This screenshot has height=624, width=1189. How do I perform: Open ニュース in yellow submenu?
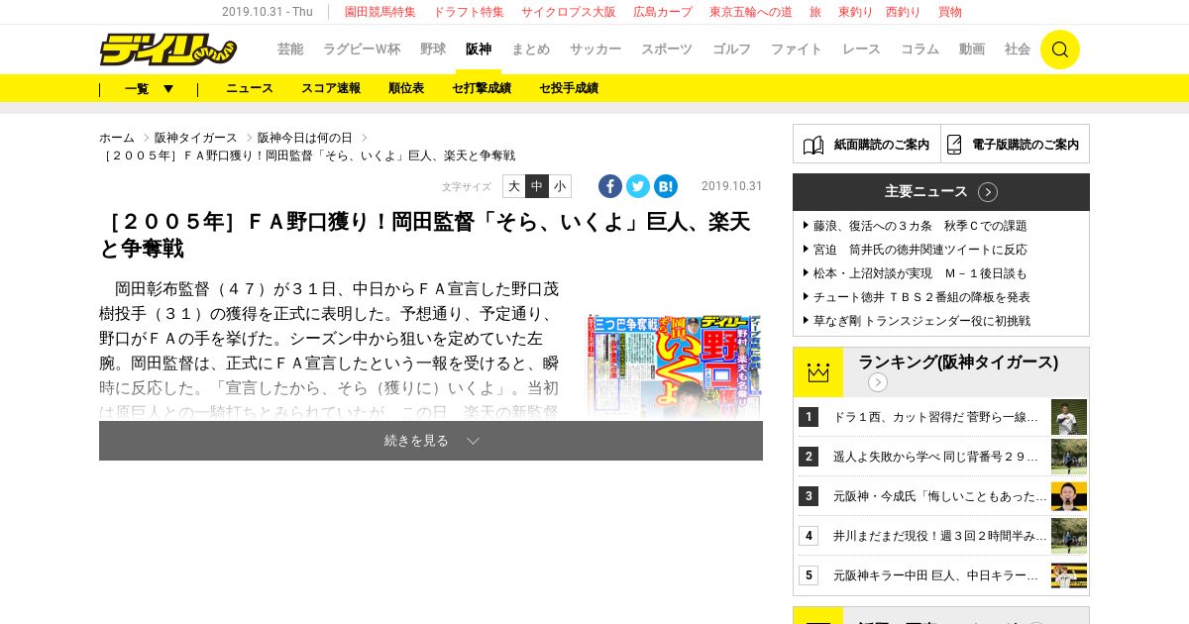tap(250, 88)
